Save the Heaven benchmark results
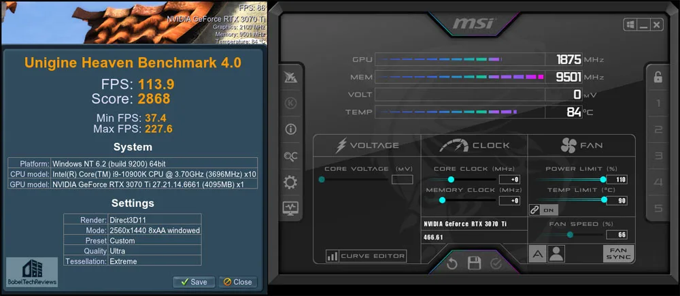 (194, 282)
